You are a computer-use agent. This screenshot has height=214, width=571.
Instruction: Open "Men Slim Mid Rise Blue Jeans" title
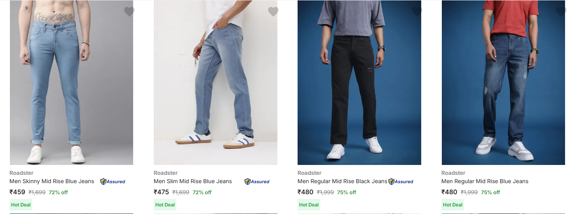pos(193,181)
